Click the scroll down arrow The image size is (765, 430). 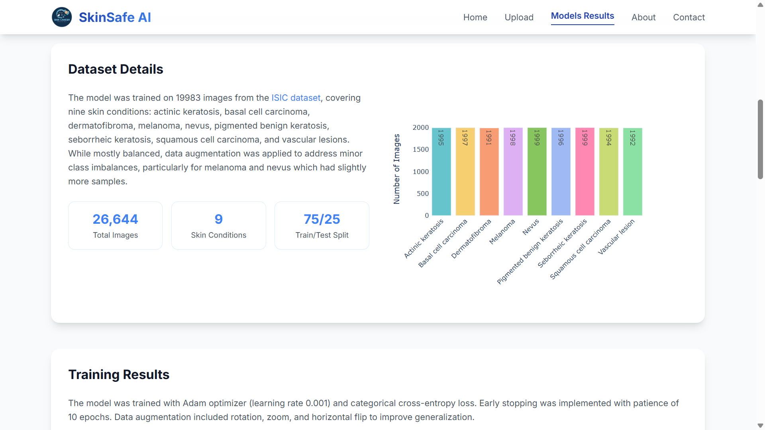coord(760,426)
